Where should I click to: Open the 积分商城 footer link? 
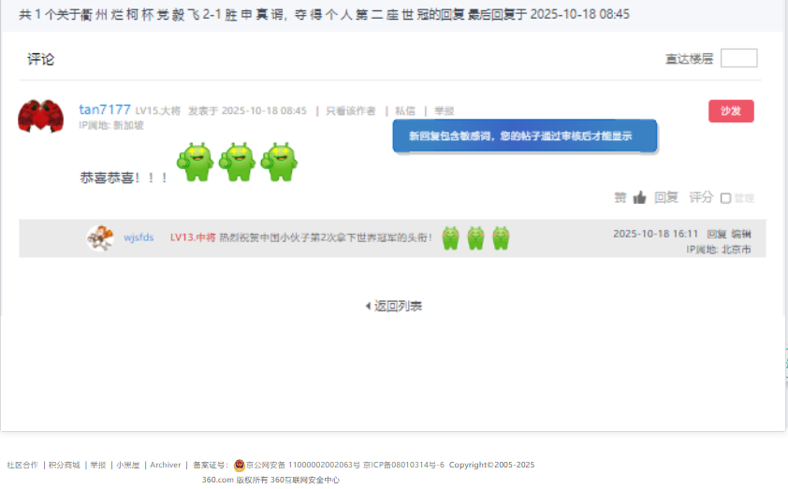pos(65,465)
